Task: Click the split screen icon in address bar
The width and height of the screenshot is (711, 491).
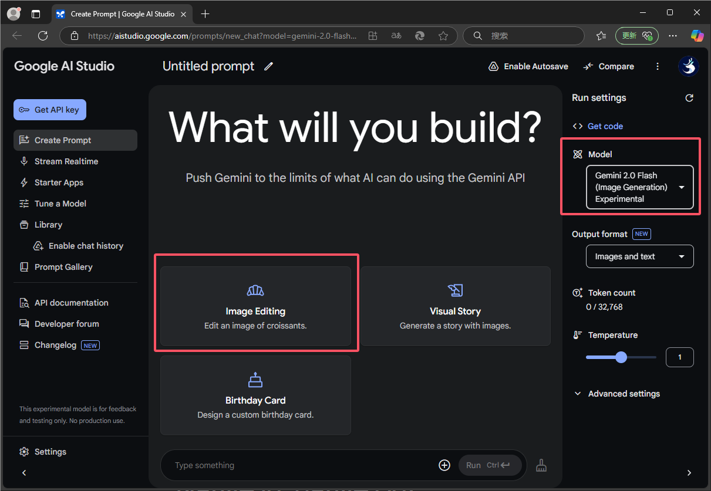Action: (373, 36)
